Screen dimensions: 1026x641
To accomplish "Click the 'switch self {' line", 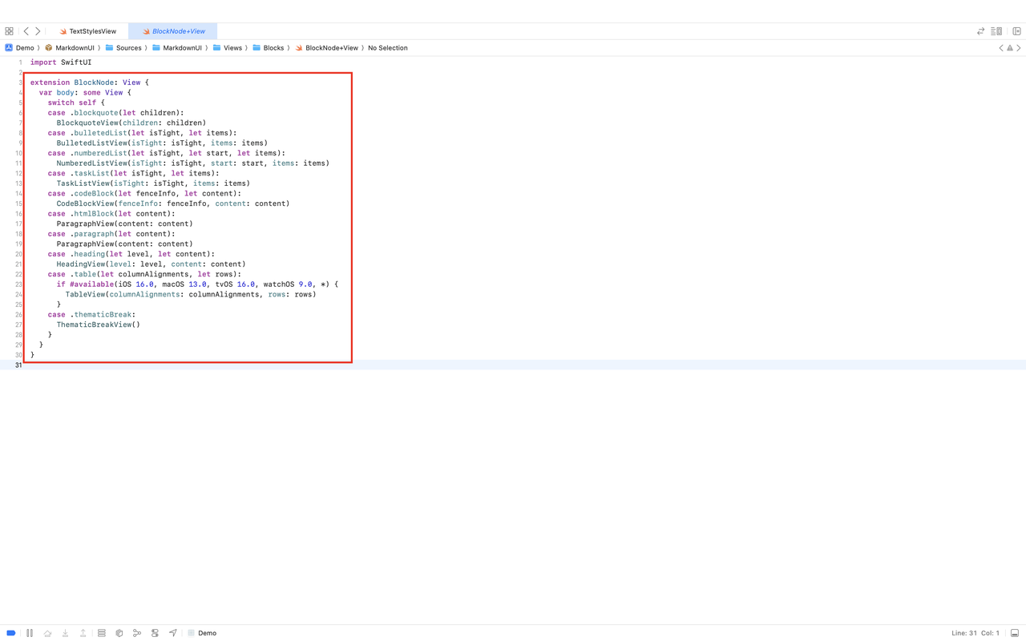I will tap(76, 103).
